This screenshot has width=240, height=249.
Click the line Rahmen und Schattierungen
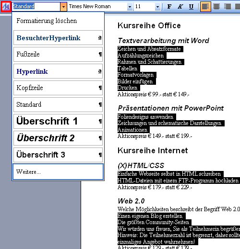tap(149, 62)
